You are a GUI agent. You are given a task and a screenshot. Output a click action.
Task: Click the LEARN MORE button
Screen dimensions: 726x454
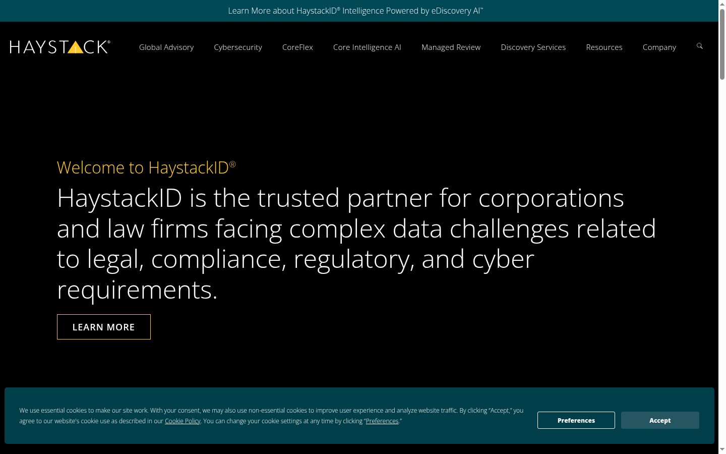point(104,327)
